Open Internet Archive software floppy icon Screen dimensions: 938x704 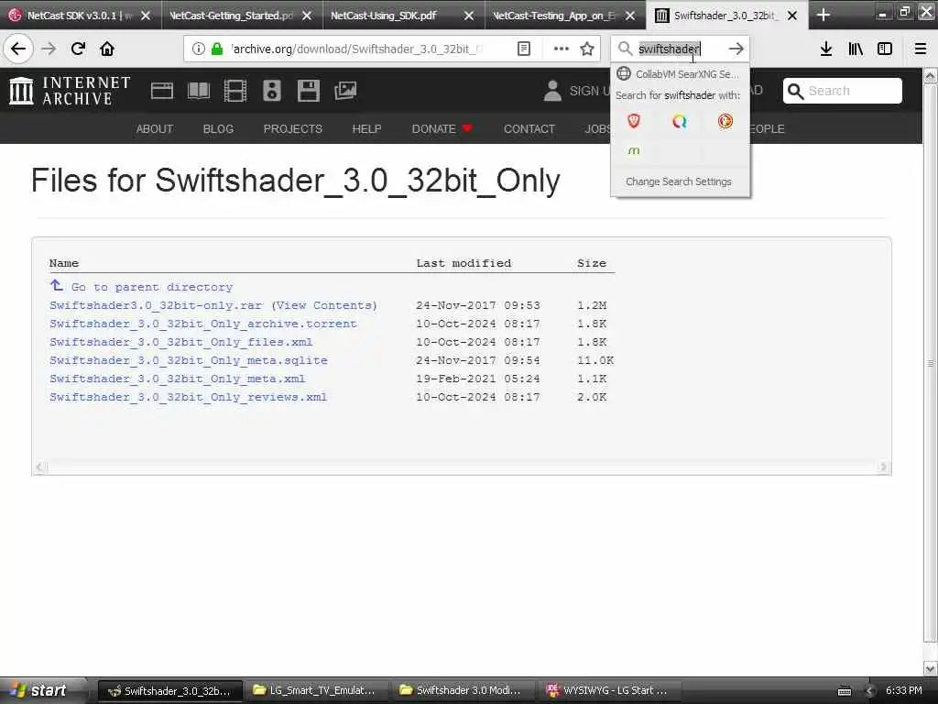pyautogui.click(x=308, y=91)
